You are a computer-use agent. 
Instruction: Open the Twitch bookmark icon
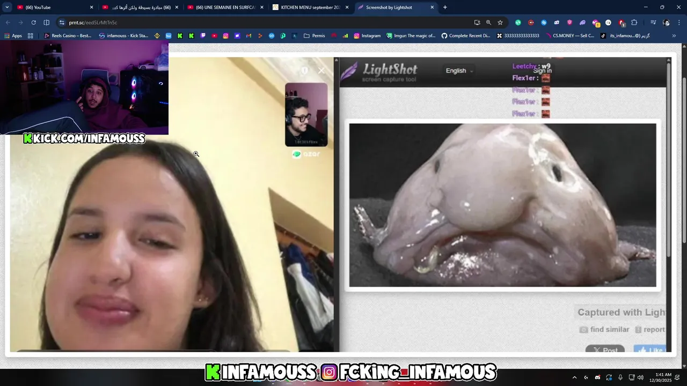(x=203, y=36)
